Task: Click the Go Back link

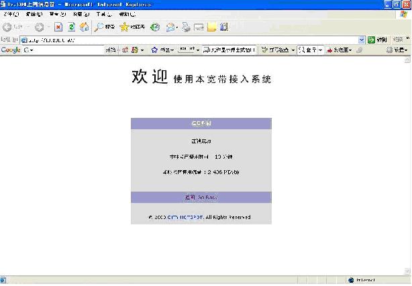Action: pos(201,198)
